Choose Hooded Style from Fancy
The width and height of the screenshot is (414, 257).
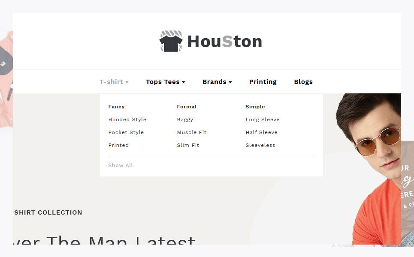click(x=127, y=120)
